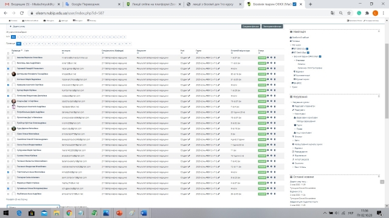Open the green Grammarly extension icon
The height and width of the screenshot is (218, 389).
pyautogui.click(x=359, y=13)
